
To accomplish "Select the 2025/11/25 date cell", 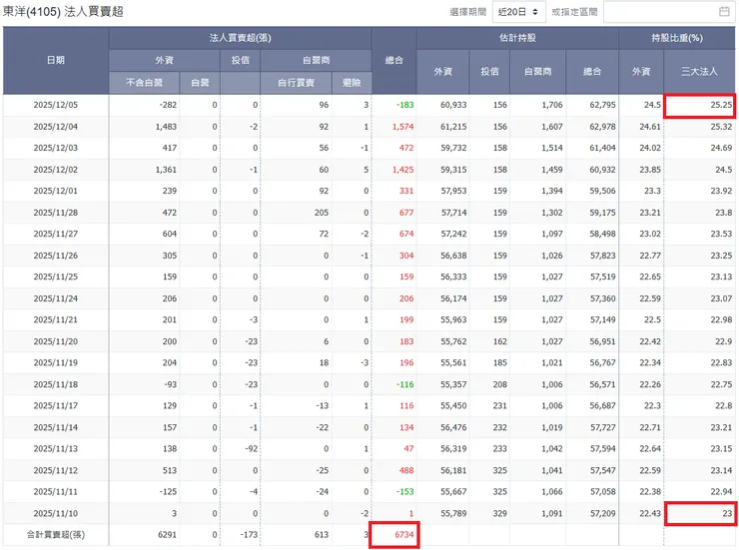I will tap(56, 276).
